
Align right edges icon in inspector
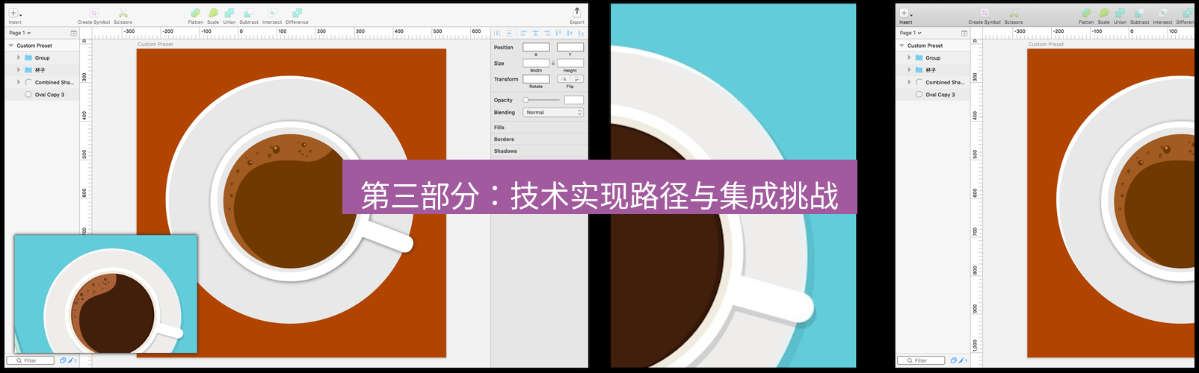tap(546, 33)
